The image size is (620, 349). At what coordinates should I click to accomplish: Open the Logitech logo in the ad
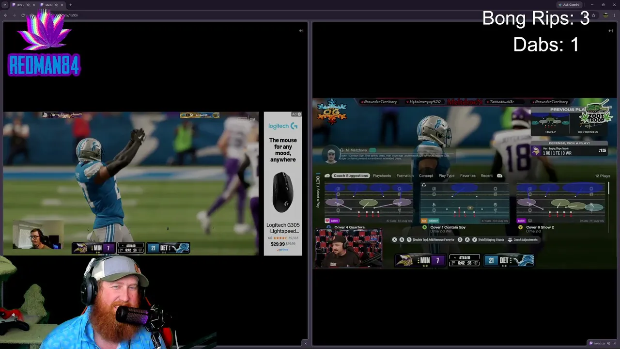(x=283, y=126)
